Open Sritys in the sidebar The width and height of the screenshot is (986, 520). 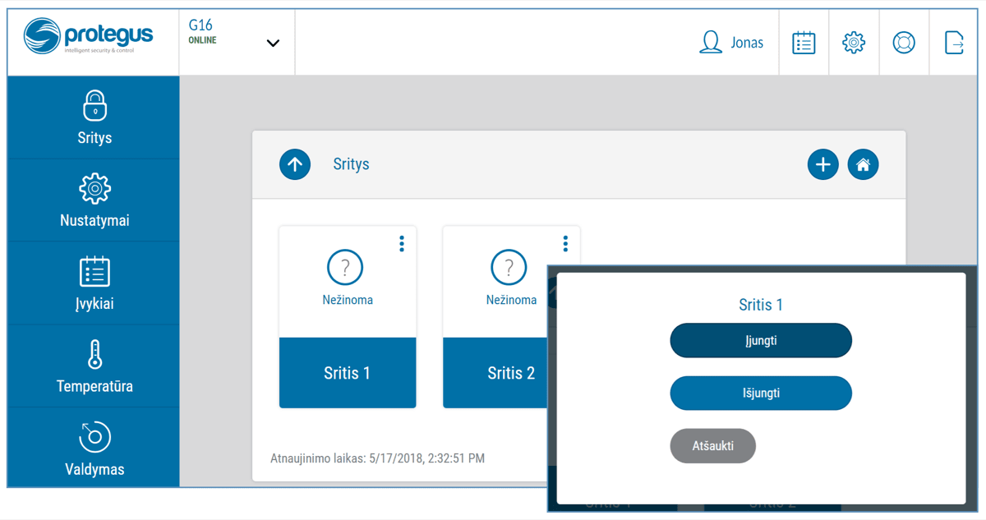coord(94,118)
